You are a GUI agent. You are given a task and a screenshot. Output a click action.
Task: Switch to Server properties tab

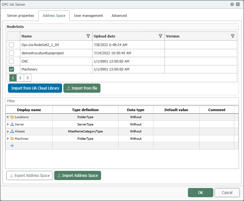coord(20,16)
